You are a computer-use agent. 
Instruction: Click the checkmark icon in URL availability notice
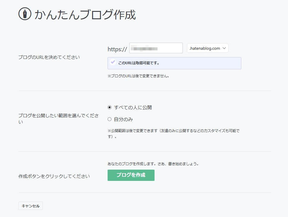113,62
